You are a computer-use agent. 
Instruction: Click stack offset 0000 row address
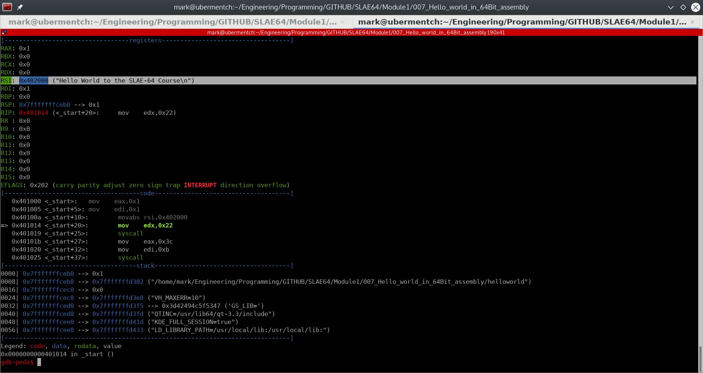click(48, 274)
